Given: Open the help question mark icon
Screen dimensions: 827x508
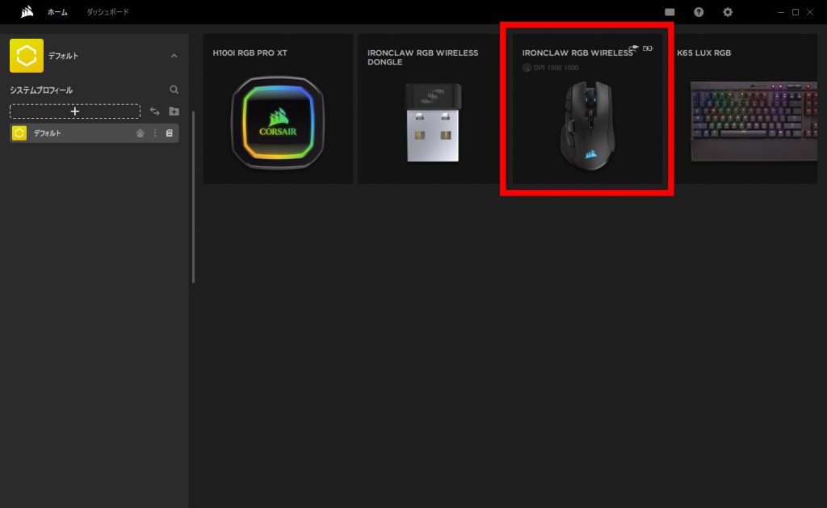Looking at the screenshot, I should [699, 12].
